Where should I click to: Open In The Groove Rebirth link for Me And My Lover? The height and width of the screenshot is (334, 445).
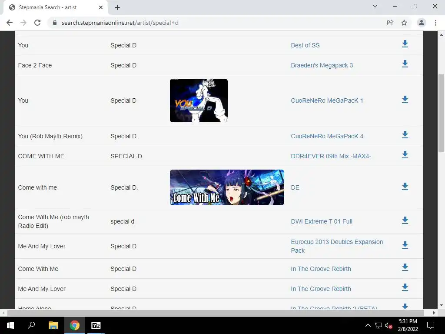321,289
